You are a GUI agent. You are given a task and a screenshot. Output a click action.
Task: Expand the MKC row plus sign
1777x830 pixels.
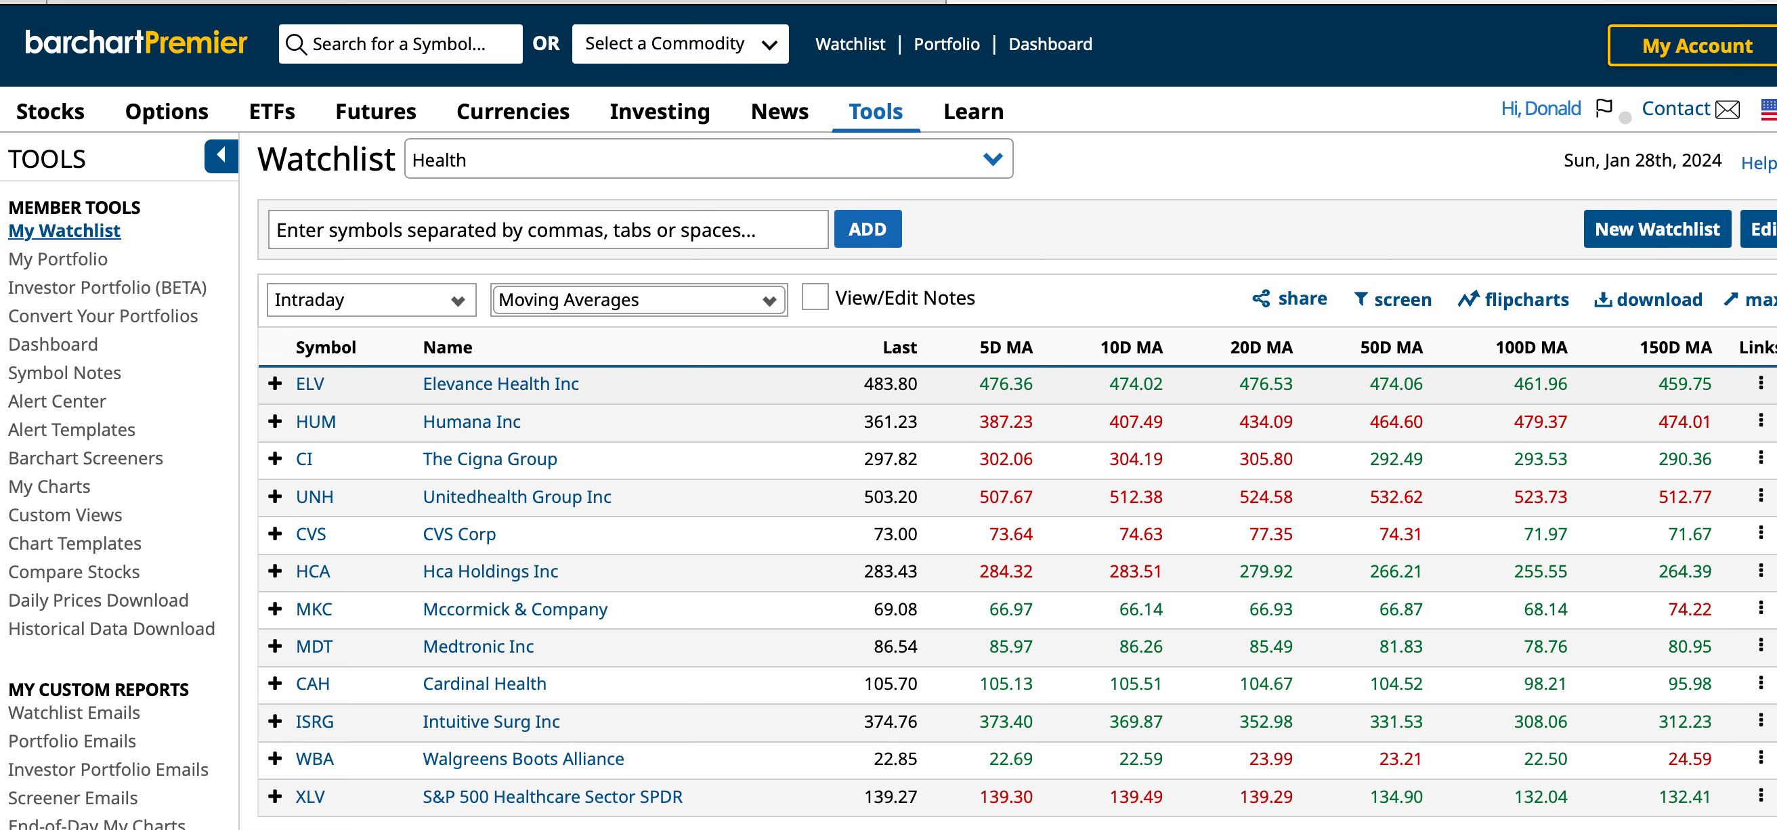pos(275,608)
